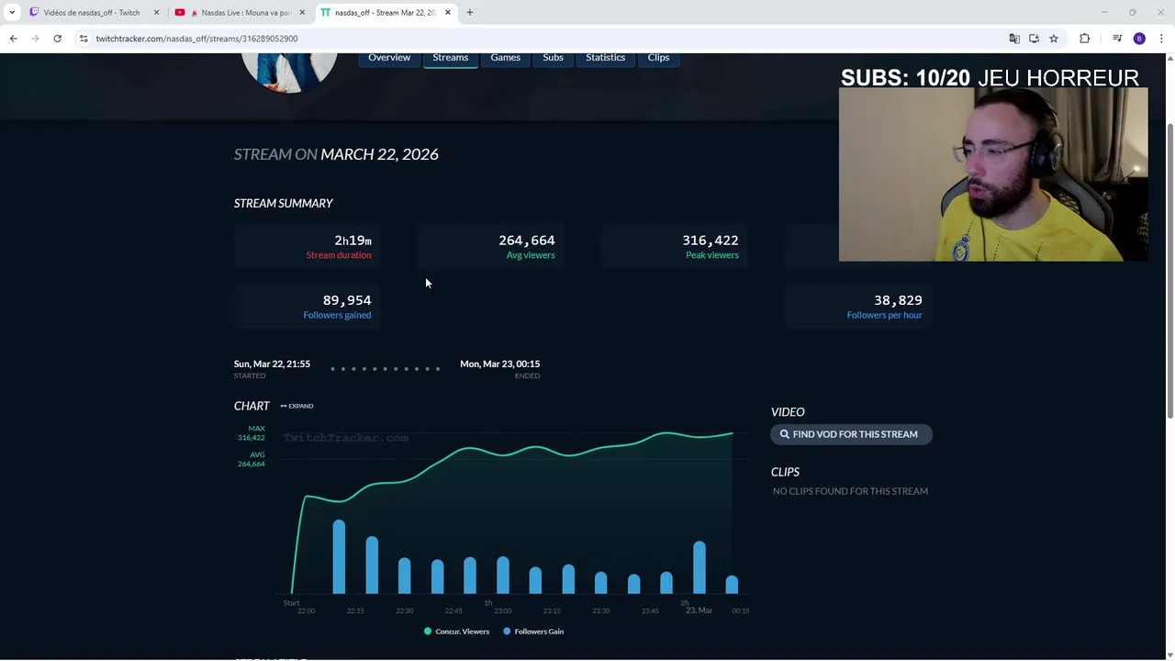Viewport: 1175px width, 661px height.
Task: Click the install app icon in address bar
Action: (1034, 39)
